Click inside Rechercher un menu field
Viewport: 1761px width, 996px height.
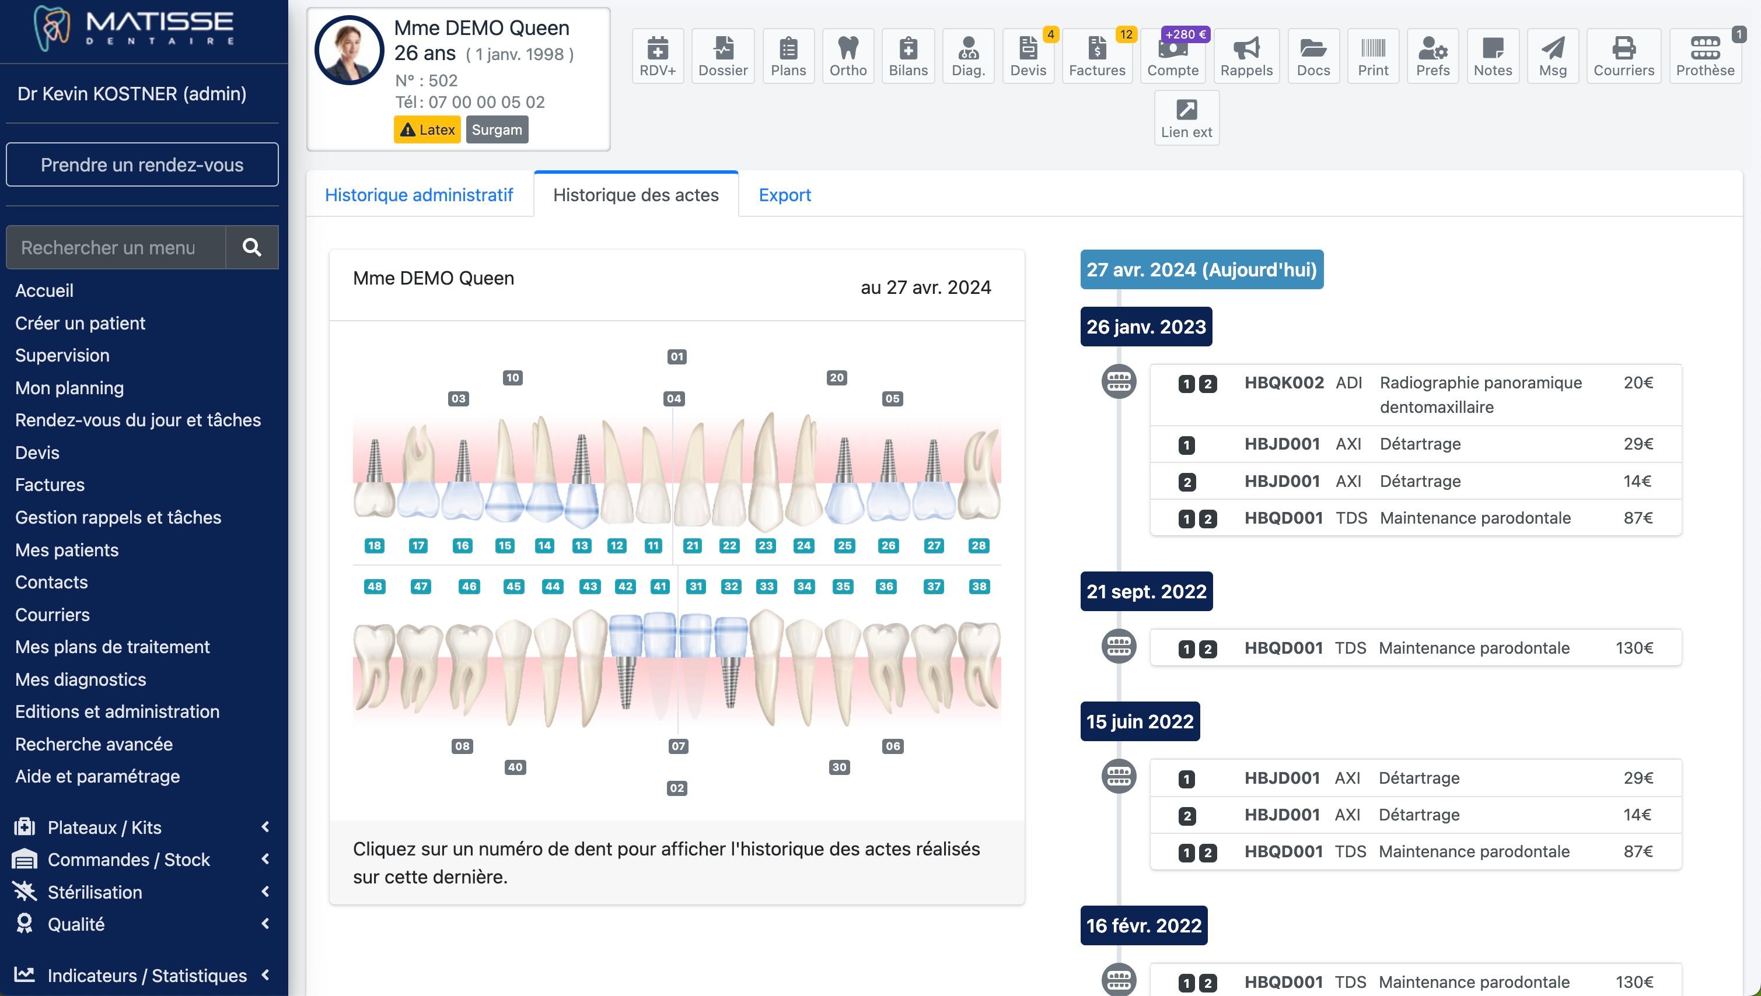click(x=116, y=247)
